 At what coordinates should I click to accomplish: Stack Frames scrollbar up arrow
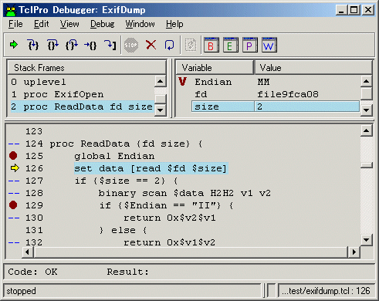(x=161, y=81)
